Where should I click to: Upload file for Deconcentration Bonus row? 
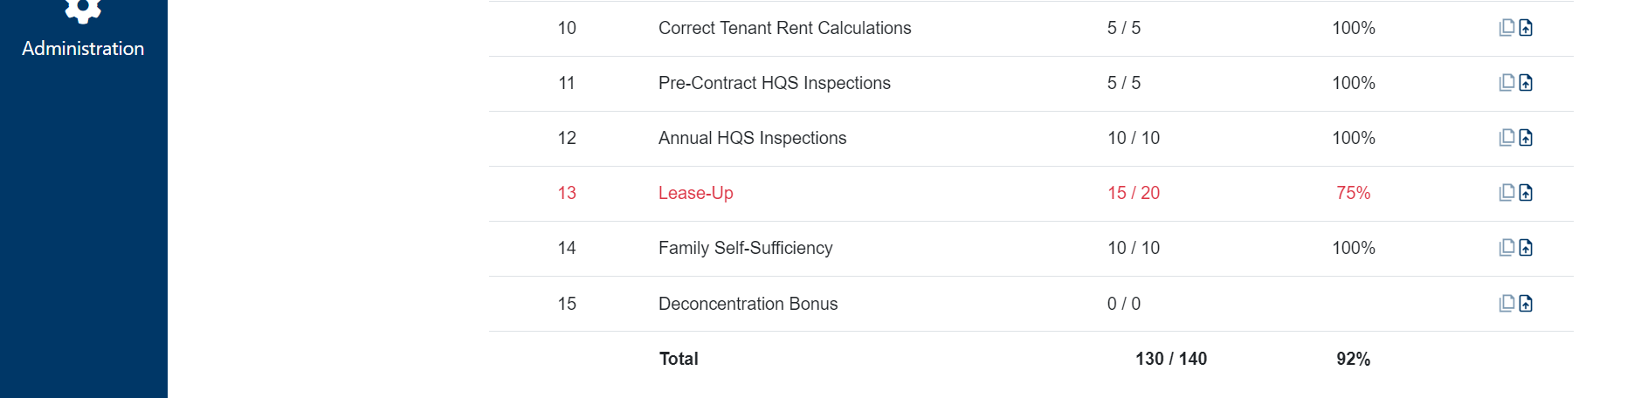pyautogui.click(x=1526, y=304)
